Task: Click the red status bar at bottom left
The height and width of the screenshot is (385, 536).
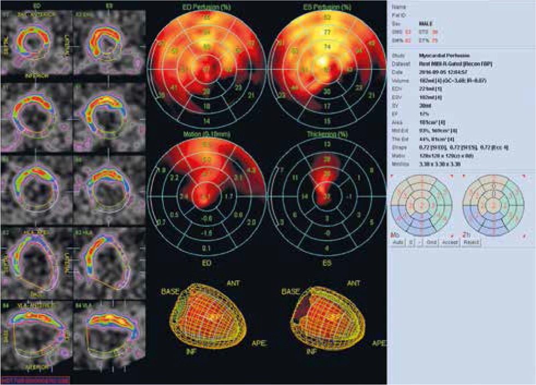Action: point(36,380)
